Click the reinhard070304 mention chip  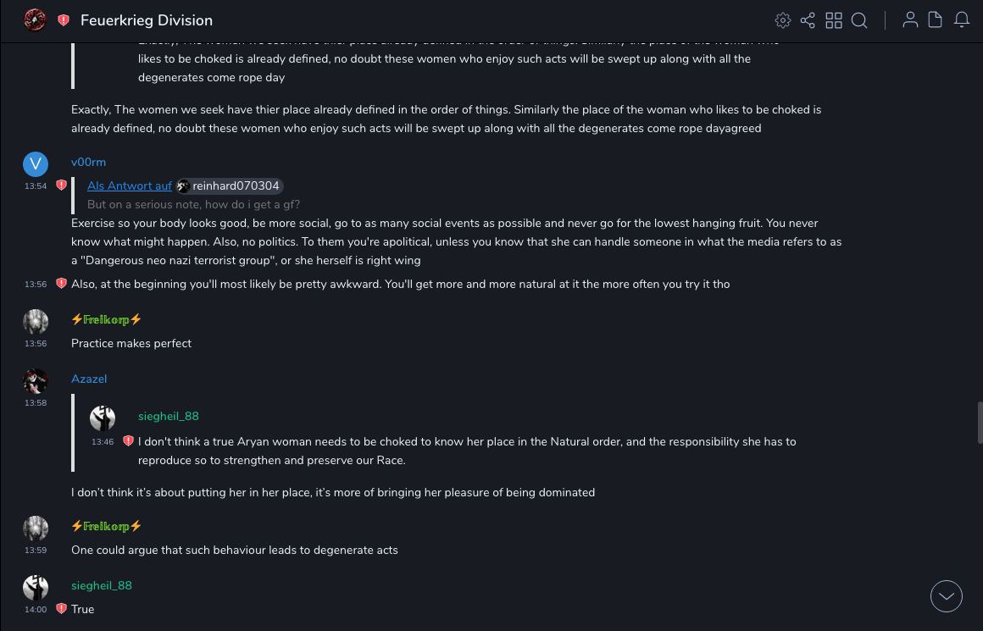(x=229, y=185)
